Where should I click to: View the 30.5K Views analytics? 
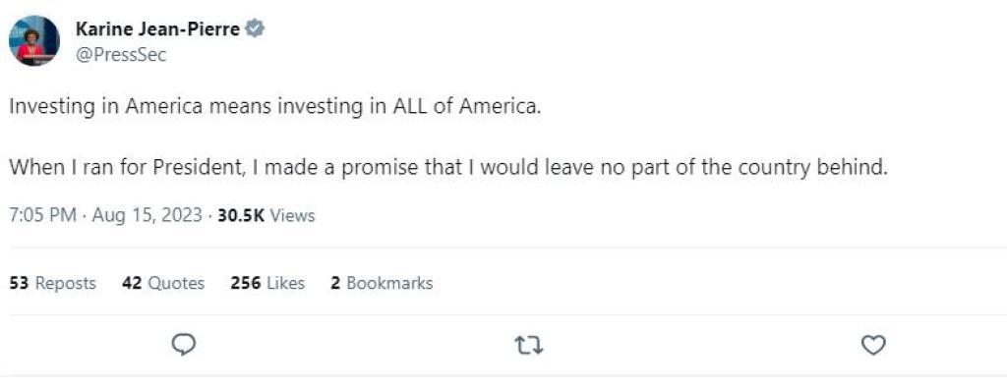[x=266, y=215]
